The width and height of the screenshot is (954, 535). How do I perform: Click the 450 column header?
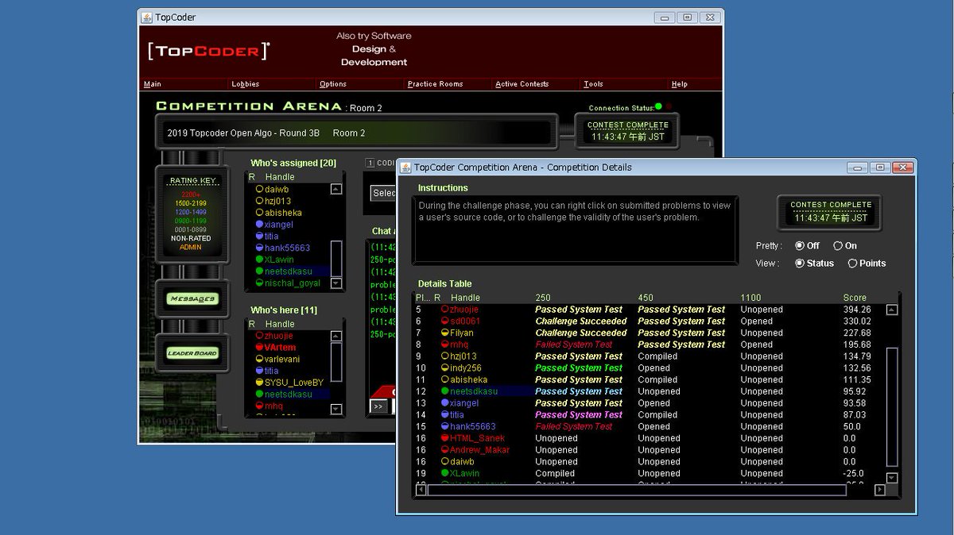(646, 298)
